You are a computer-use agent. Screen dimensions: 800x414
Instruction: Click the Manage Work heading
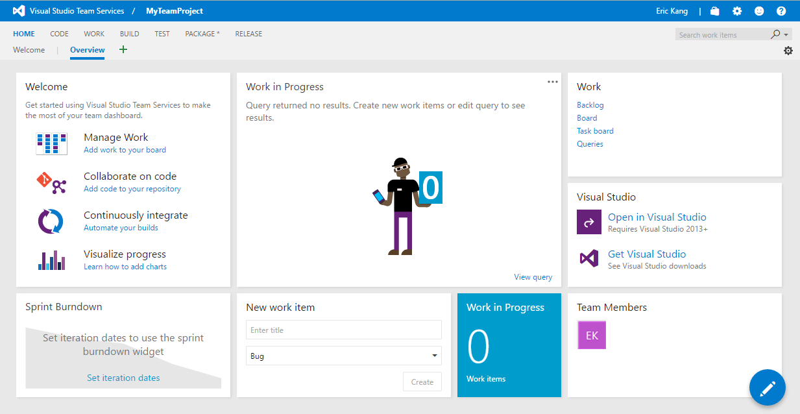coord(115,138)
